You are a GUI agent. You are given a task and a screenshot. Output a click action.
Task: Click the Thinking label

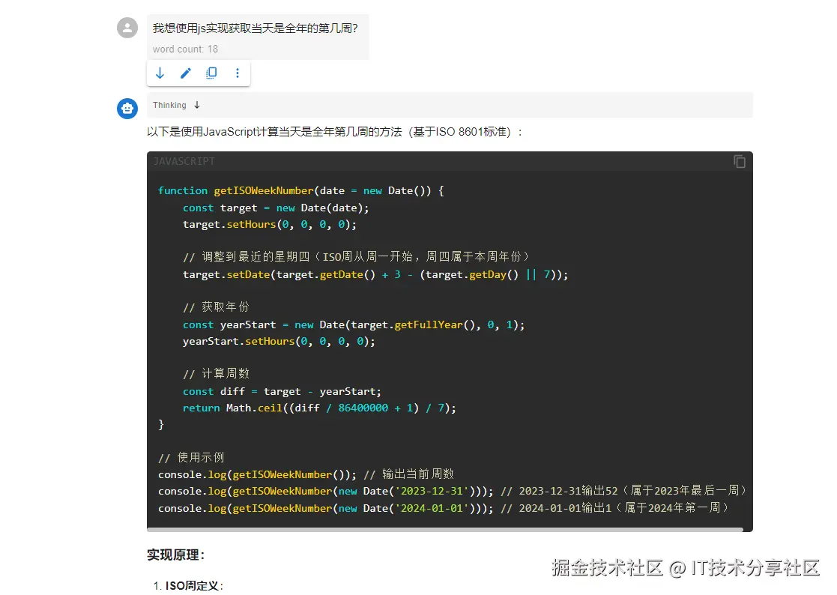pyautogui.click(x=169, y=105)
